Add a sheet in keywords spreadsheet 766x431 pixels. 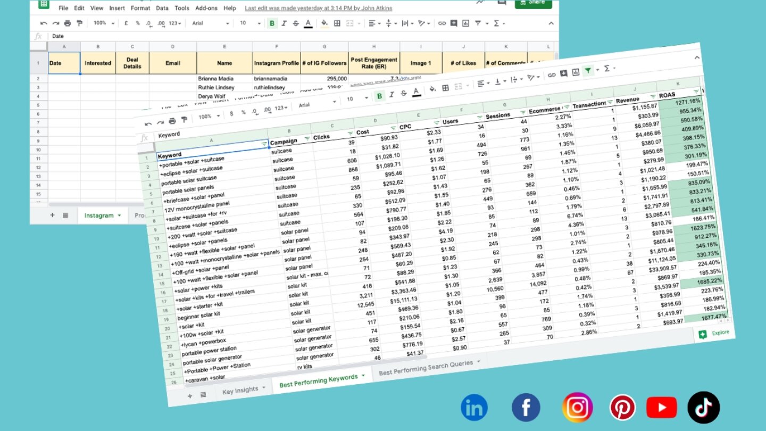click(190, 396)
